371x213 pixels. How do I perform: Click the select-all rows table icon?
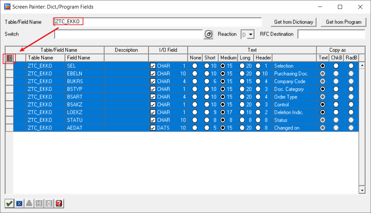pos(9,58)
